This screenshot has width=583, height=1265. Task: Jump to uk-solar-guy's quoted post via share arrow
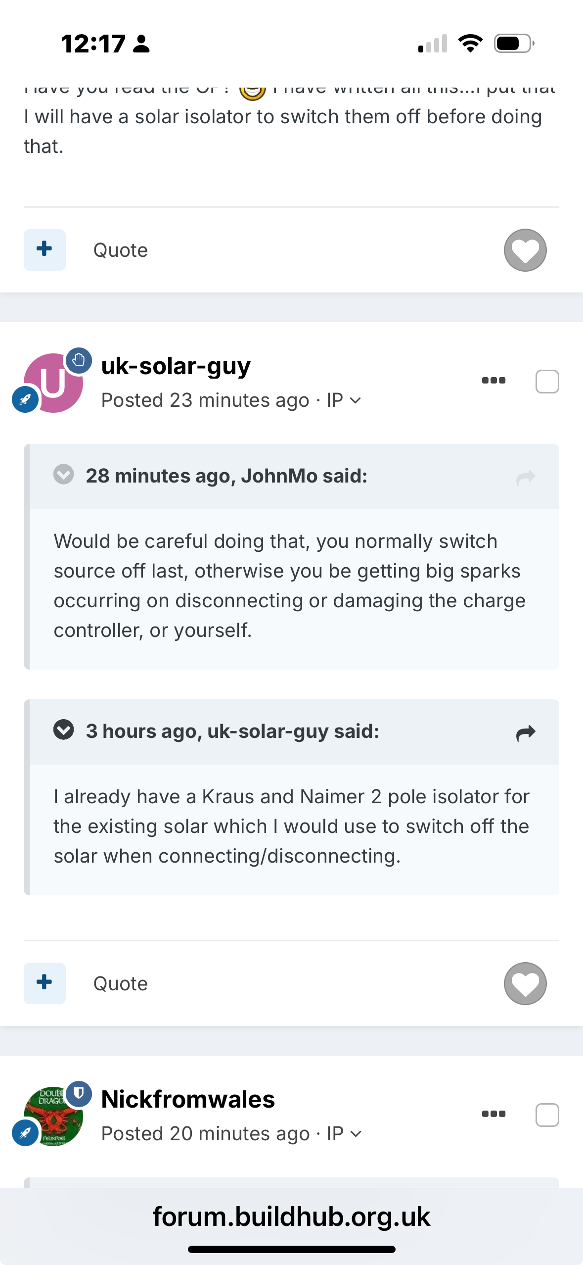526,732
